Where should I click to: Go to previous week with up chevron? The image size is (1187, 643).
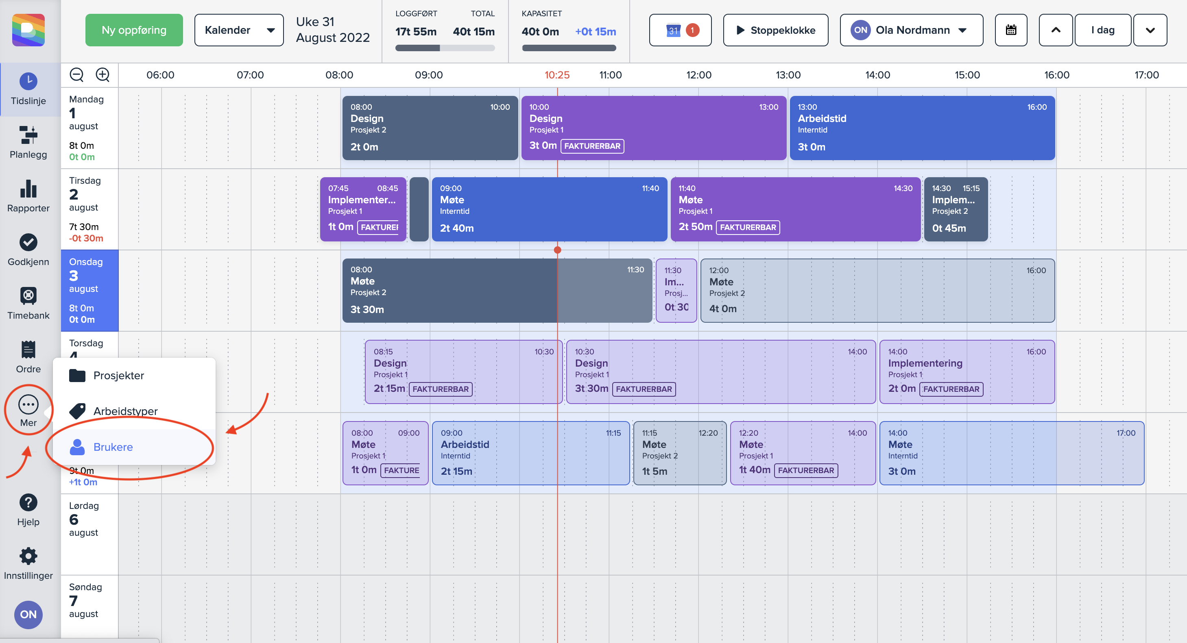tap(1055, 30)
